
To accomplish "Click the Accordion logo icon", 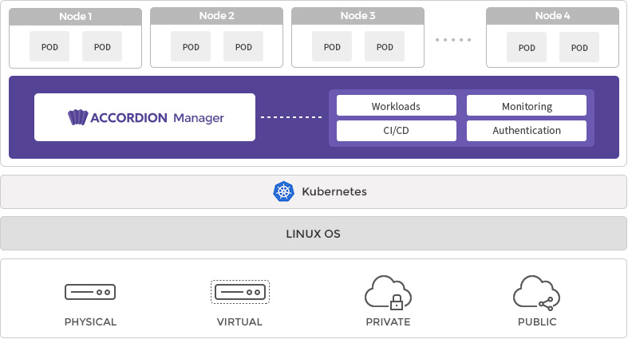I will click(x=77, y=117).
